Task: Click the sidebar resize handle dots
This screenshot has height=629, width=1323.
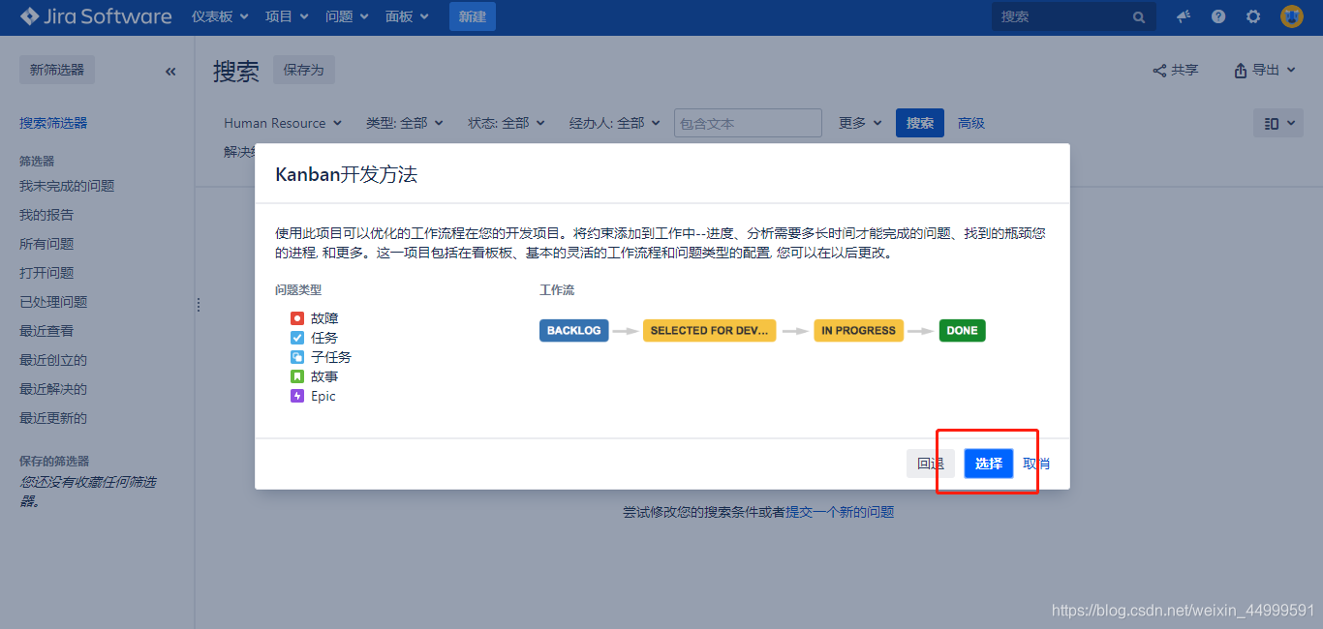Action: 199,305
